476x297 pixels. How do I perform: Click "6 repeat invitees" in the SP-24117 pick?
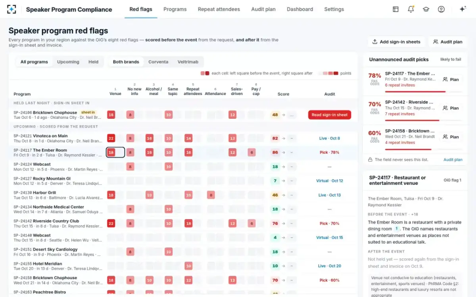[x=400, y=85]
